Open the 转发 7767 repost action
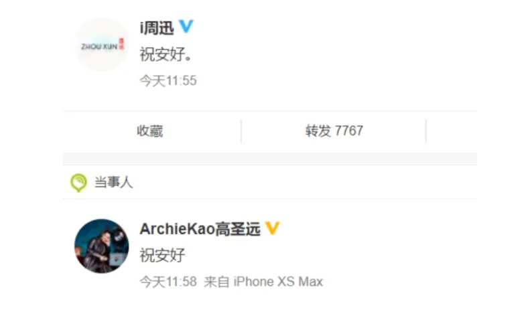Image resolution: width=528 pixels, height=326 pixels. pyautogui.click(x=334, y=131)
